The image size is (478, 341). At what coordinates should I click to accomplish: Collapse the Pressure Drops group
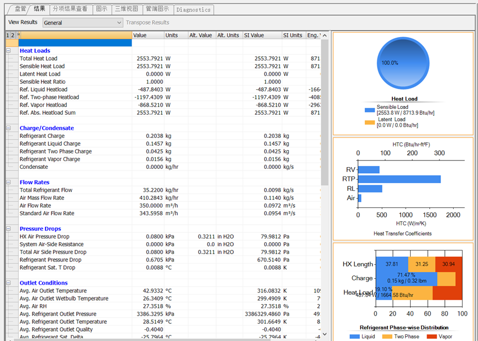(x=8, y=228)
